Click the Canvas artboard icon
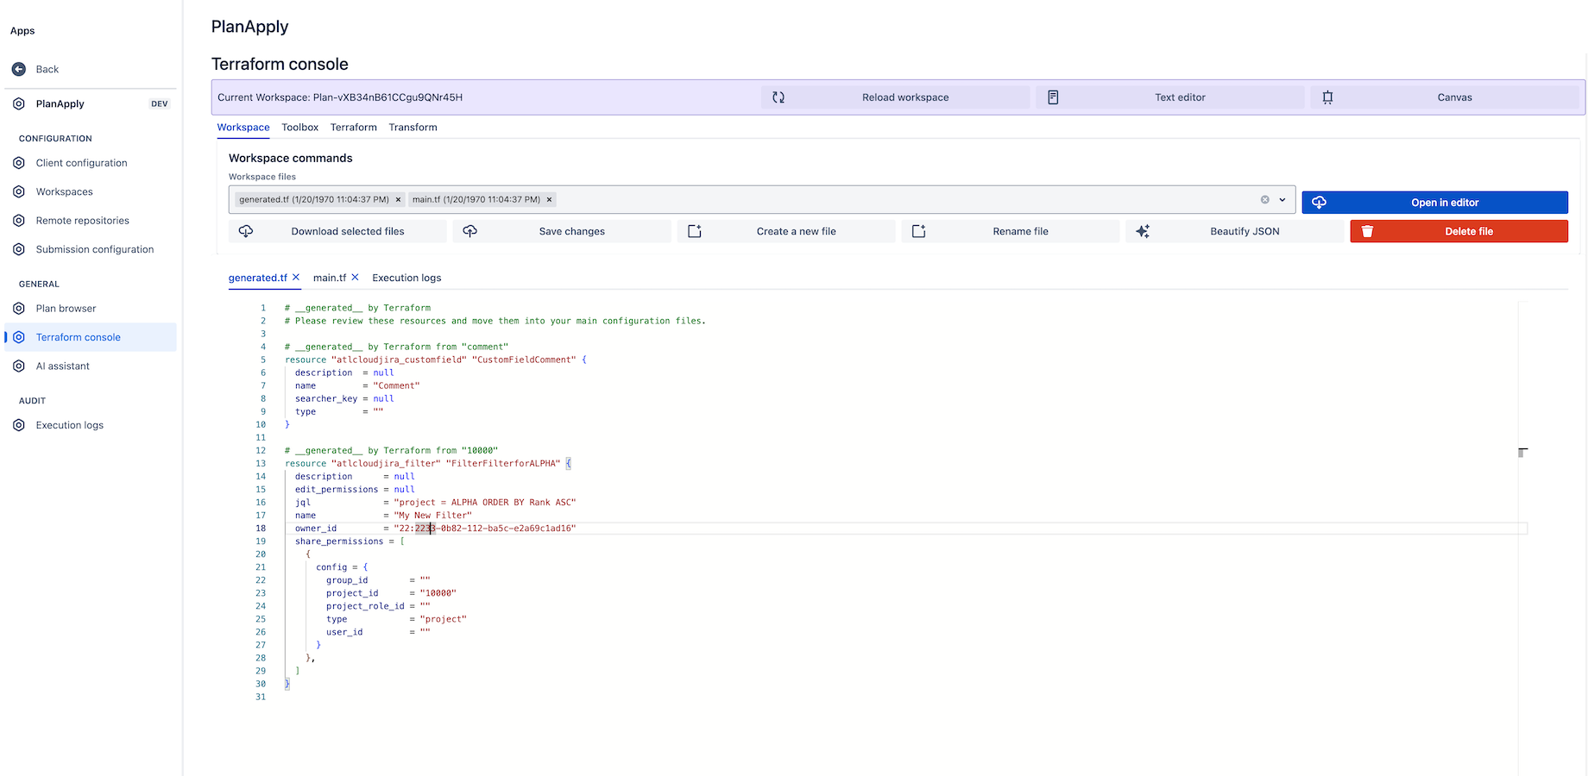 (x=1327, y=97)
